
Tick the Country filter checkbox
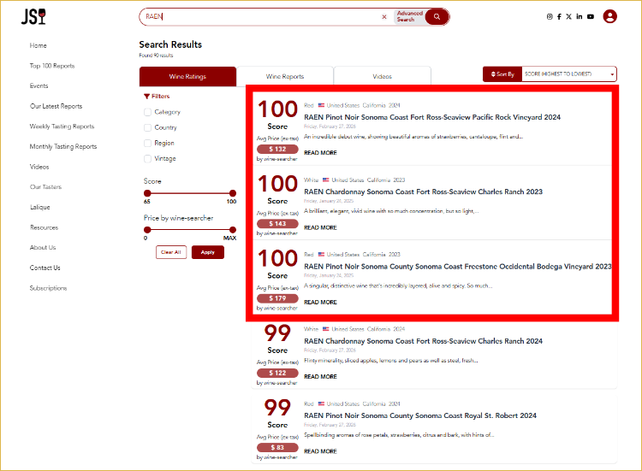click(x=147, y=127)
